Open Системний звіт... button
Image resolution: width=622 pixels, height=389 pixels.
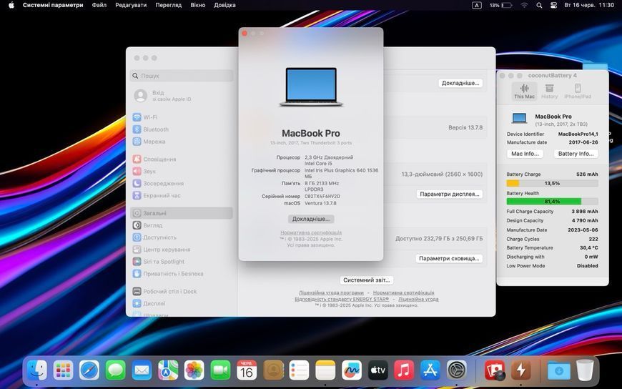point(366,280)
